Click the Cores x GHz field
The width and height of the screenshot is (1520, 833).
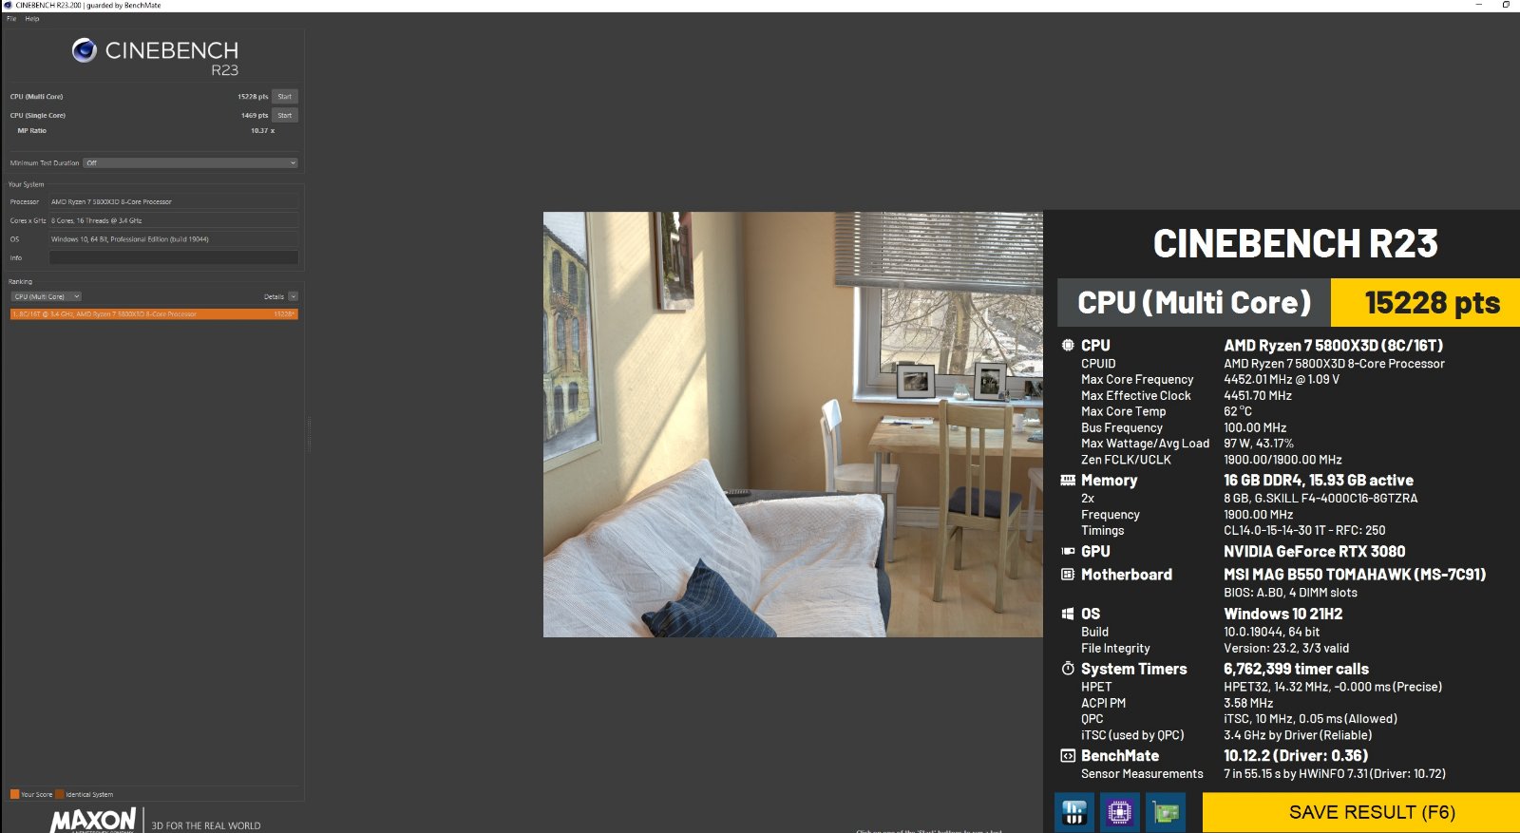174,220
